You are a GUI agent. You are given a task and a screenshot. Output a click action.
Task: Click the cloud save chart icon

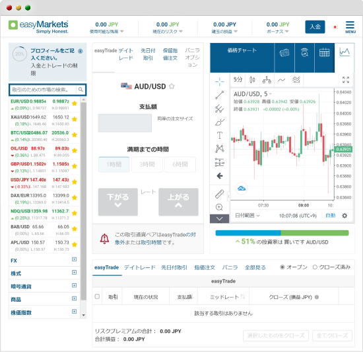tap(242, 189)
